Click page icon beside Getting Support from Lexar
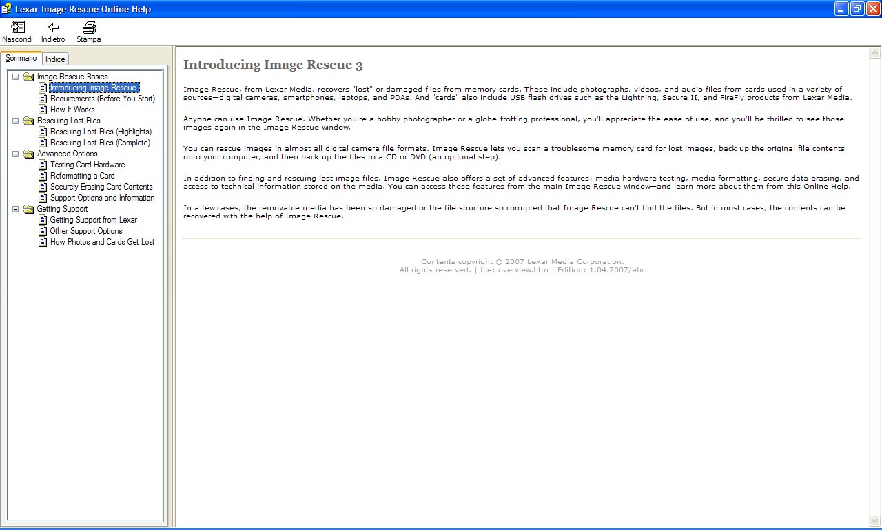This screenshot has height=530, width=882. pos(43,220)
